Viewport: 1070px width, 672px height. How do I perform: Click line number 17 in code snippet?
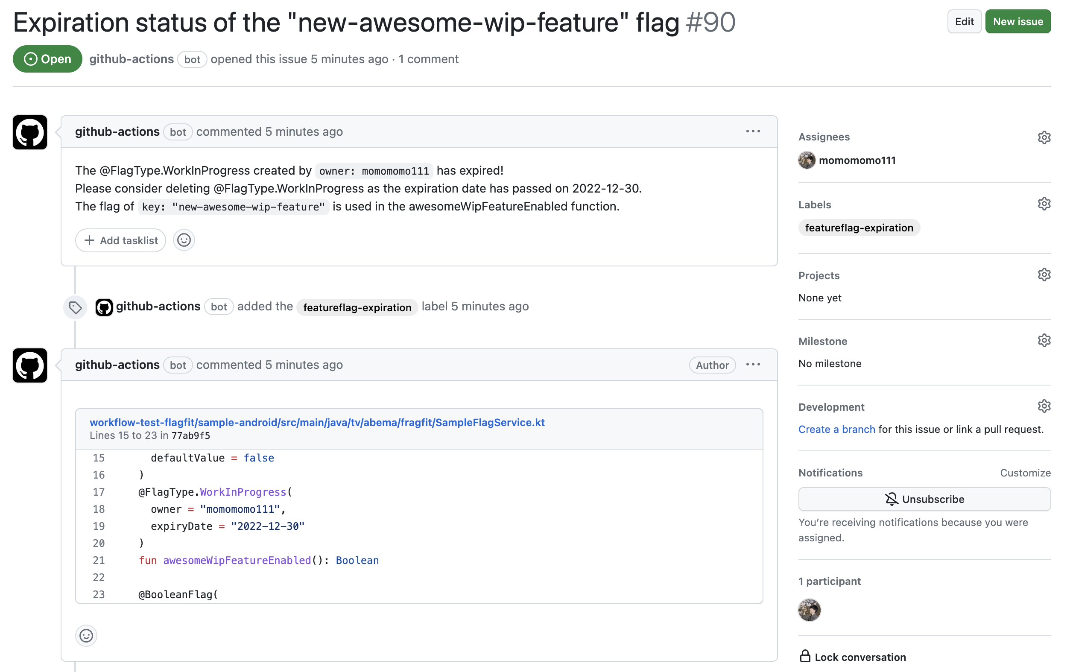[99, 492]
